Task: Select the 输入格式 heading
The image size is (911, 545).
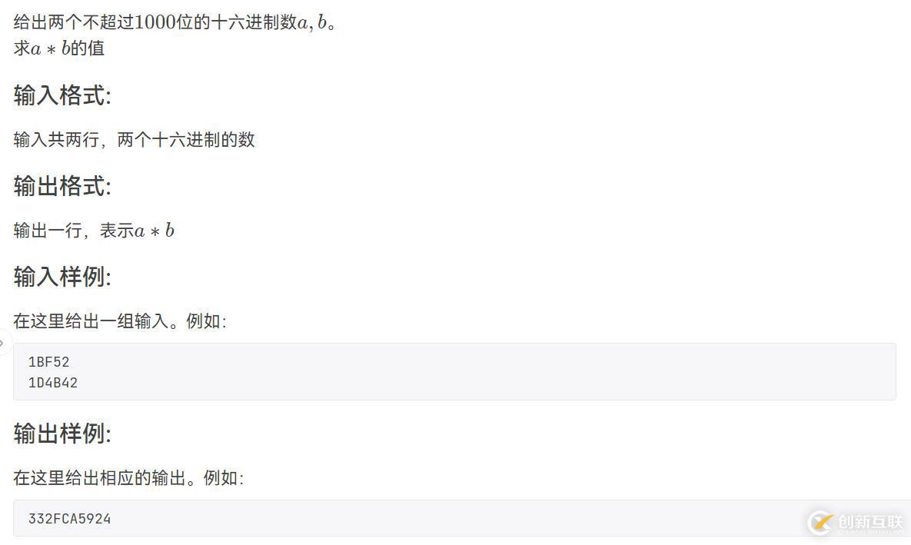Action: coord(62,95)
